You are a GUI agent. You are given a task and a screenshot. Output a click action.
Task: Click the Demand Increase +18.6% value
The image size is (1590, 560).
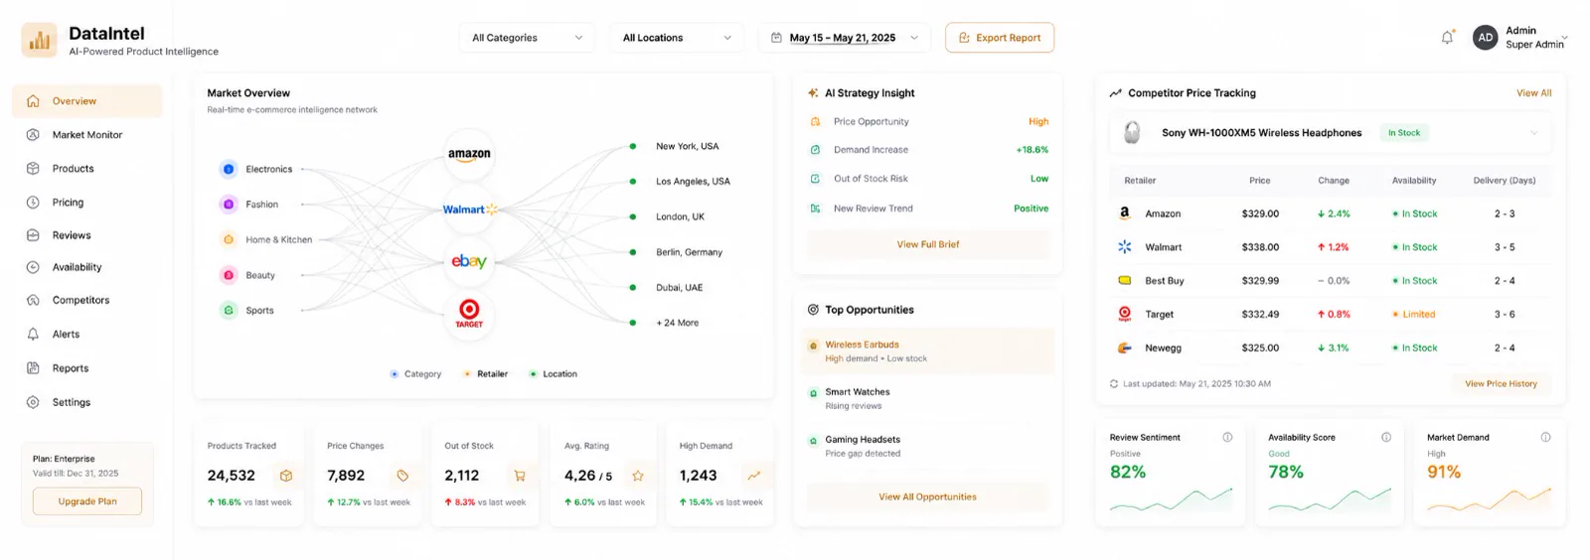coord(1032,150)
